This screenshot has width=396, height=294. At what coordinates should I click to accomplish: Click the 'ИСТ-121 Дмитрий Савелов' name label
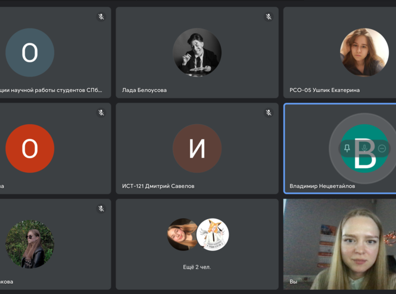pos(158,186)
